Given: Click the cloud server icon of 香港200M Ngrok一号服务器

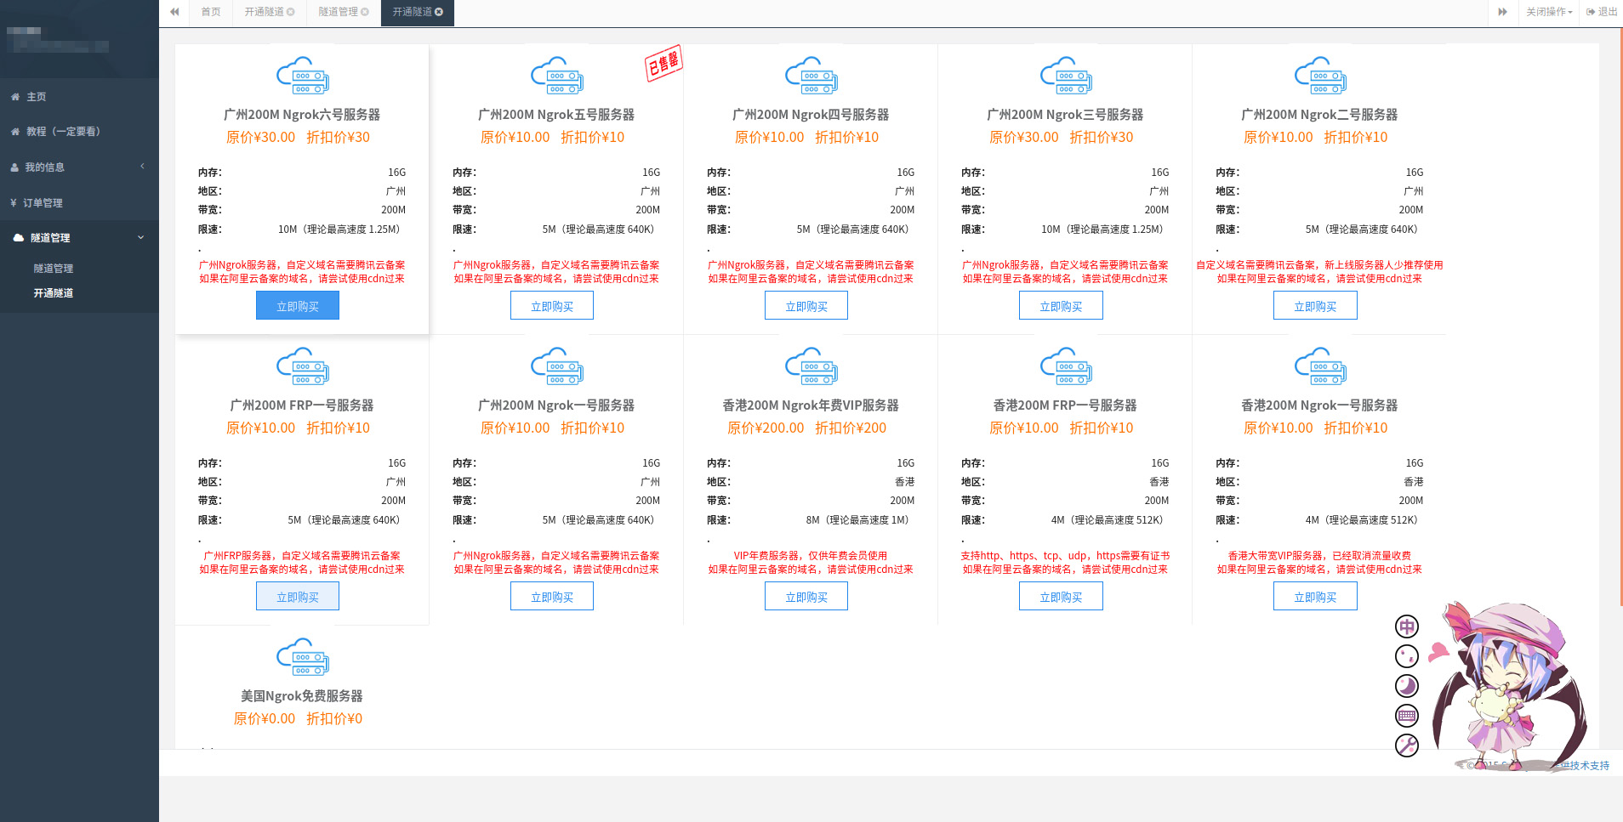Looking at the screenshot, I should [x=1320, y=366].
